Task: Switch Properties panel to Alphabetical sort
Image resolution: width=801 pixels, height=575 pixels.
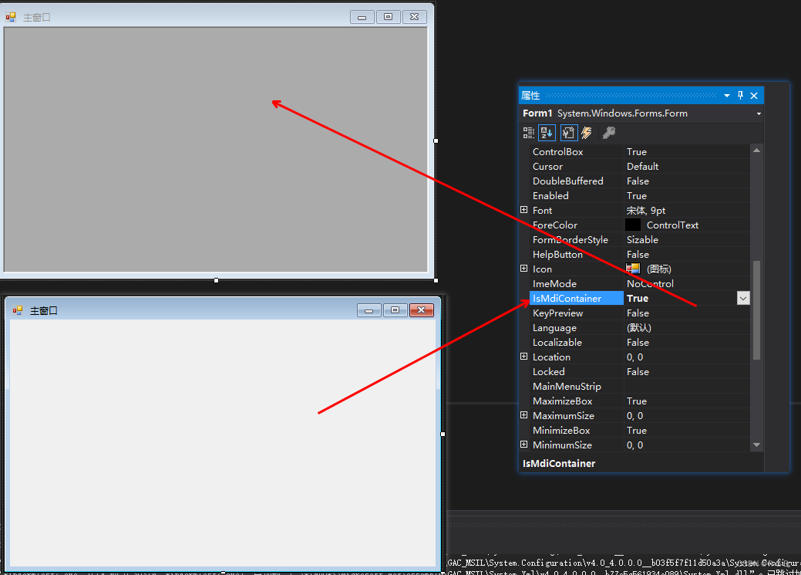Action: [547, 133]
